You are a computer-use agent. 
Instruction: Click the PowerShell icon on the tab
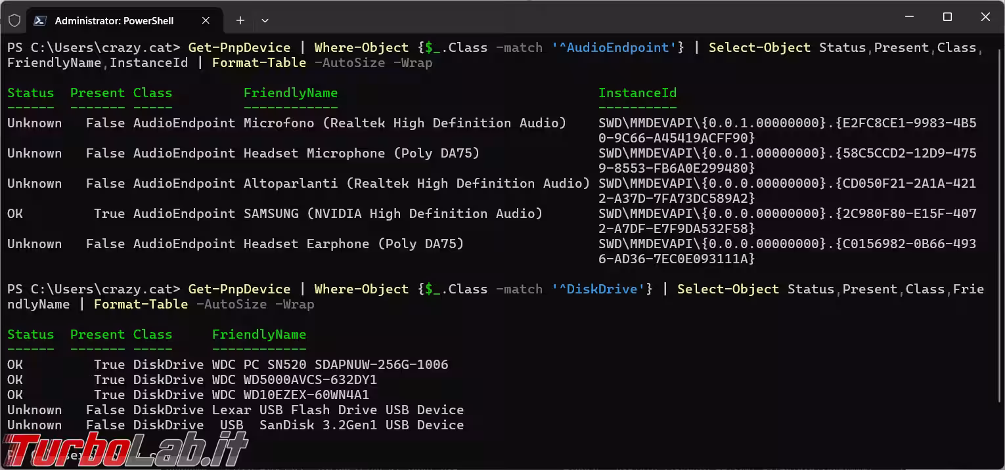(x=39, y=20)
